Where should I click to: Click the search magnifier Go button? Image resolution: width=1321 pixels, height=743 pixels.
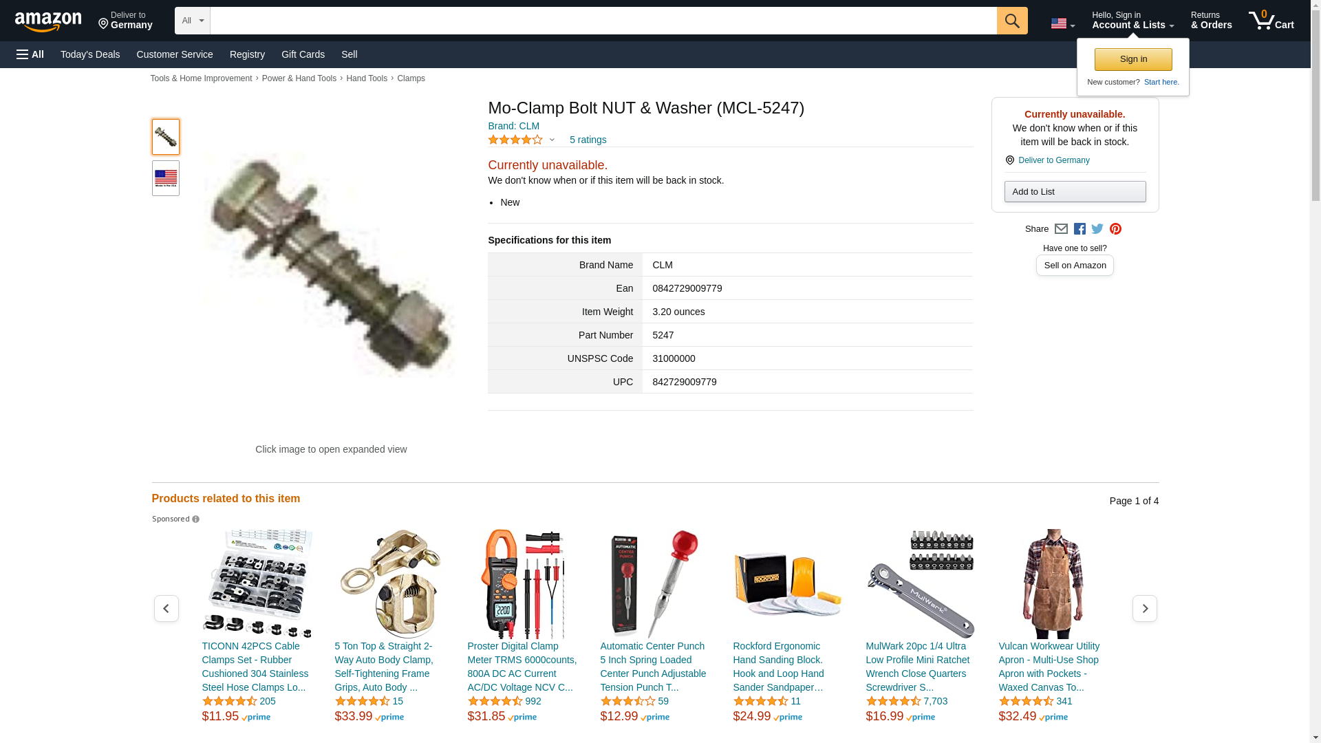tap(1011, 21)
